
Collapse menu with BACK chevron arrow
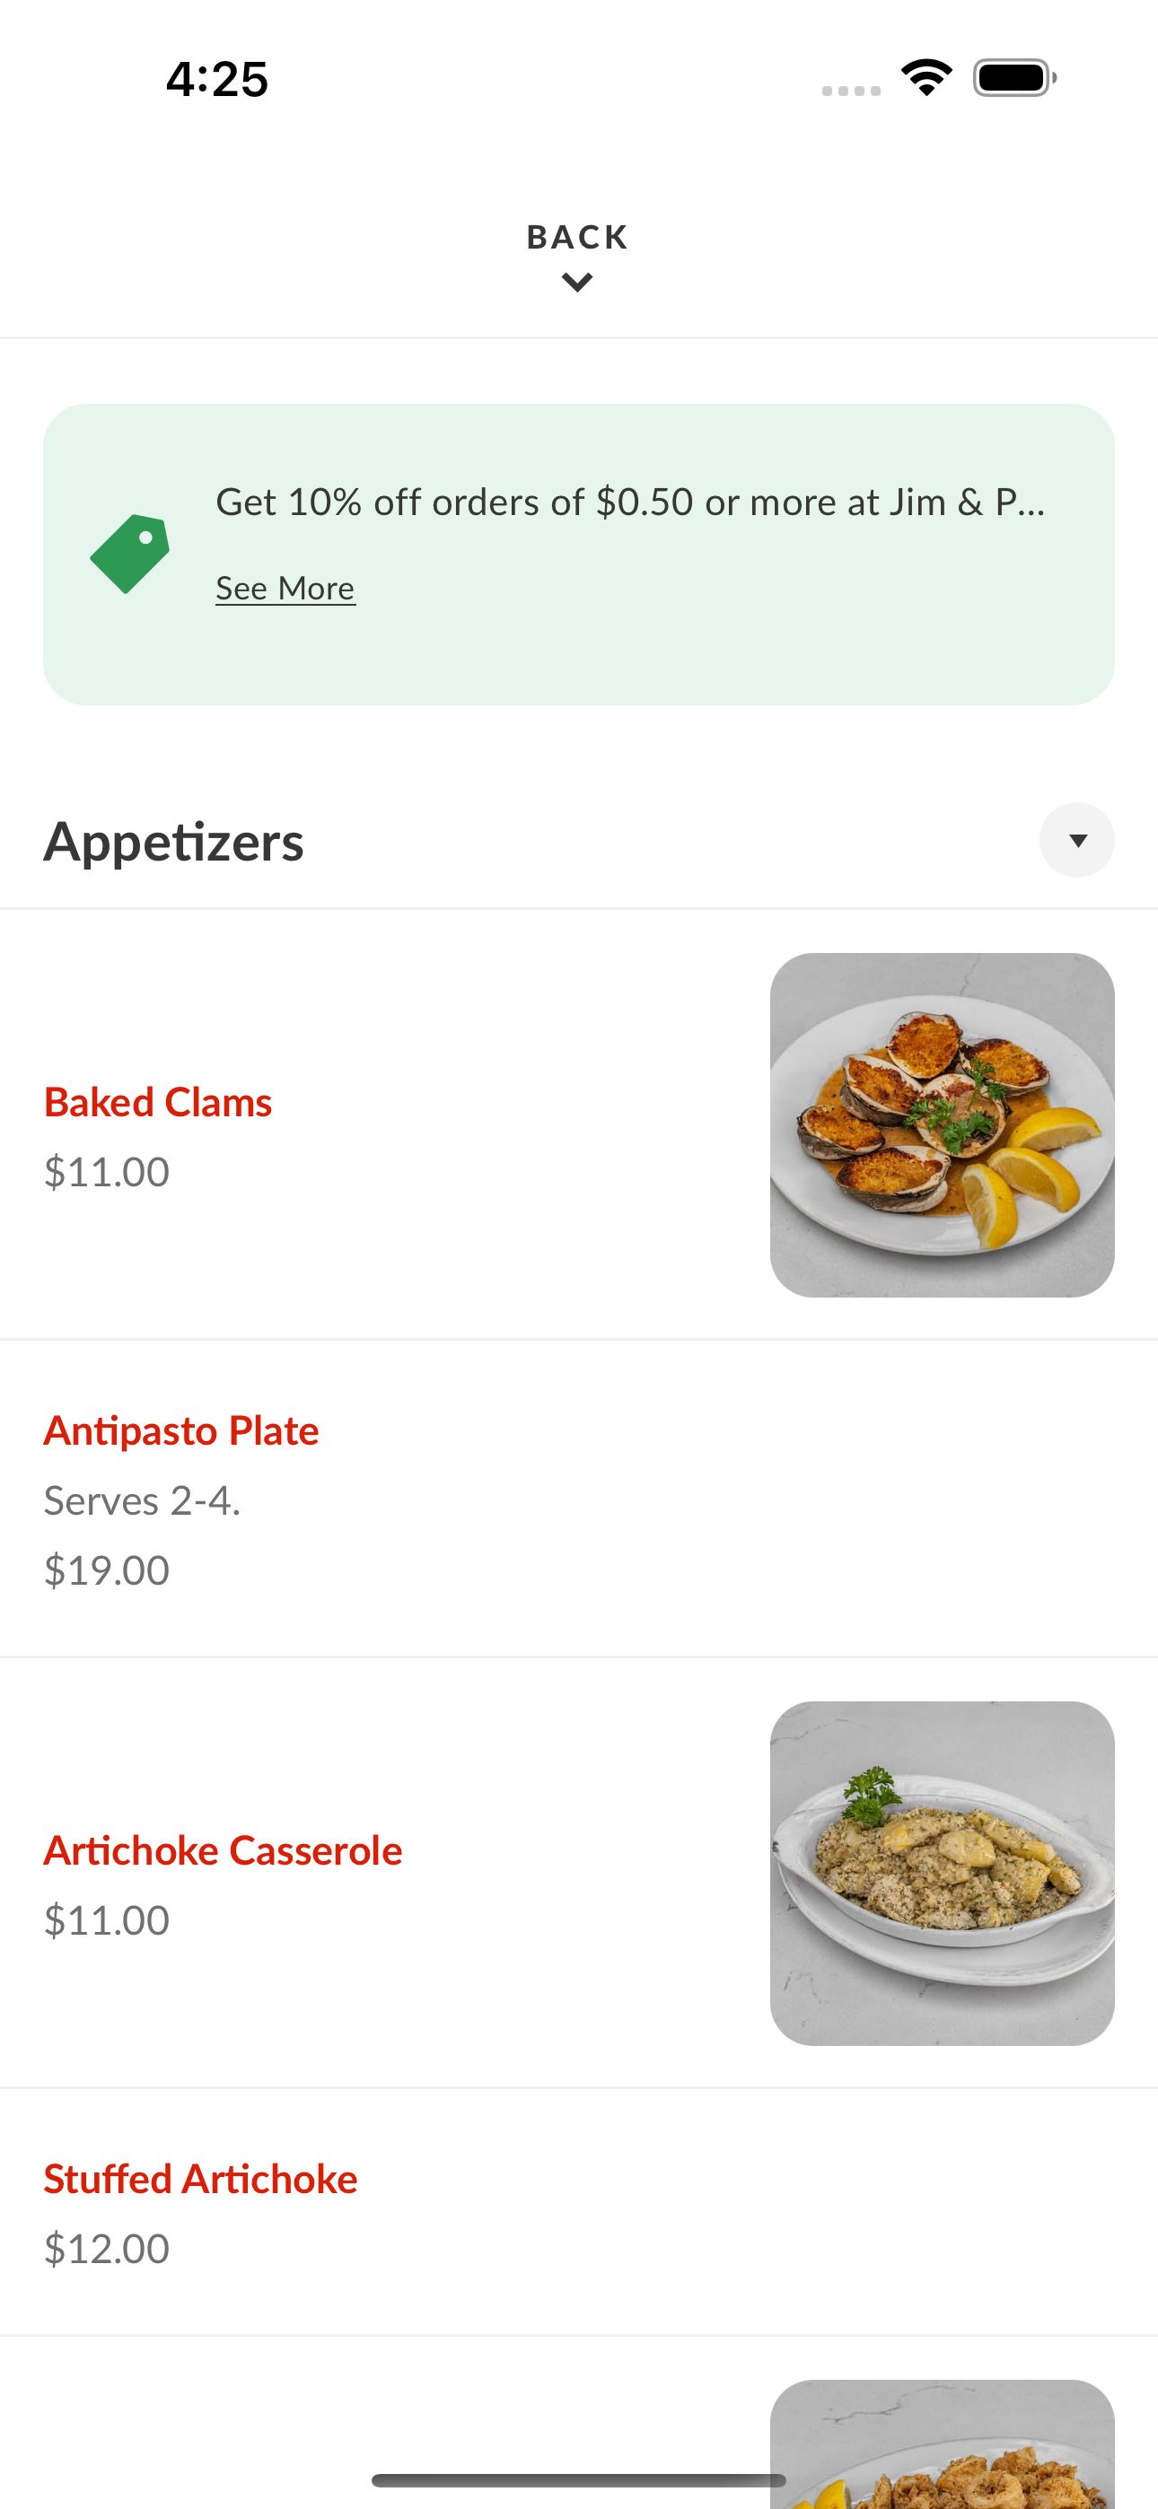coord(578,283)
